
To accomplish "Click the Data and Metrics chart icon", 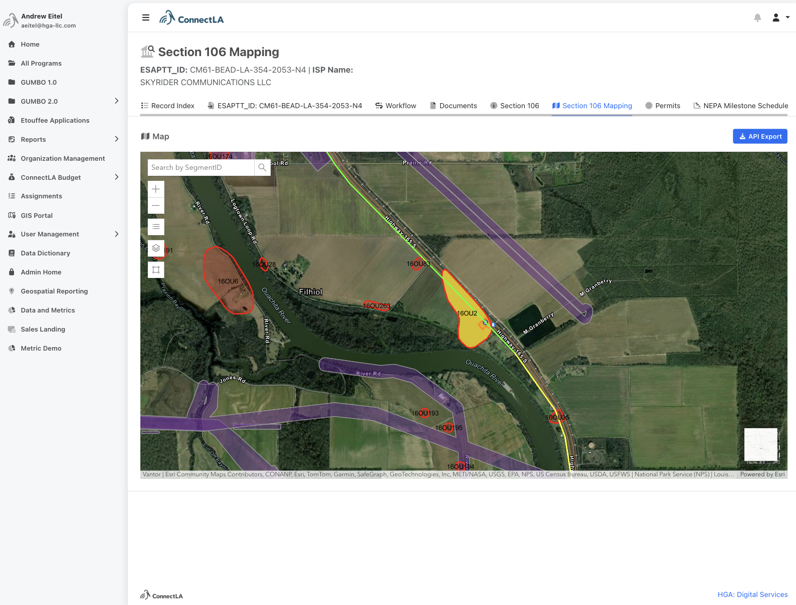I will [x=12, y=310].
